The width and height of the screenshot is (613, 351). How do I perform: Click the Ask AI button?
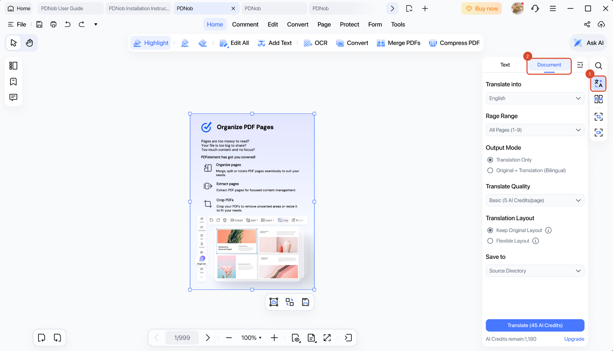click(589, 43)
